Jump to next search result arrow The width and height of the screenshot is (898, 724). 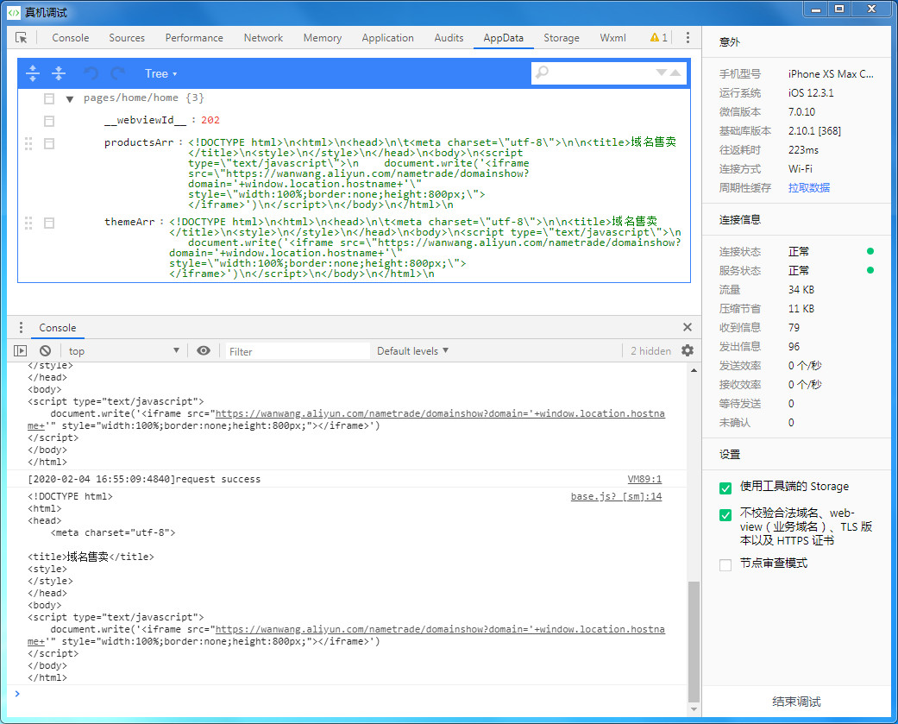pyautogui.click(x=661, y=72)
